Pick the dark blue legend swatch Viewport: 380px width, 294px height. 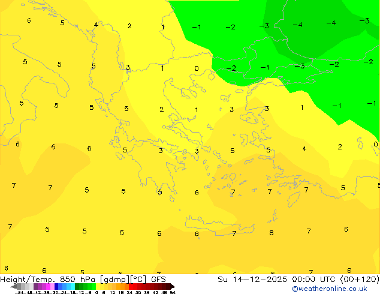56,286
